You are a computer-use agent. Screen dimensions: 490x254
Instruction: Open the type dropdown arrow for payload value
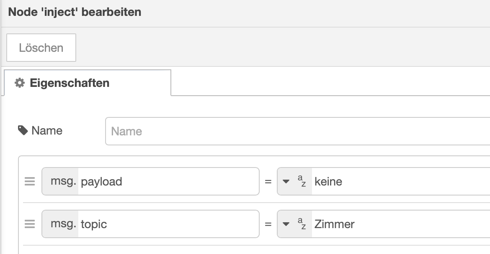[286, 182]
